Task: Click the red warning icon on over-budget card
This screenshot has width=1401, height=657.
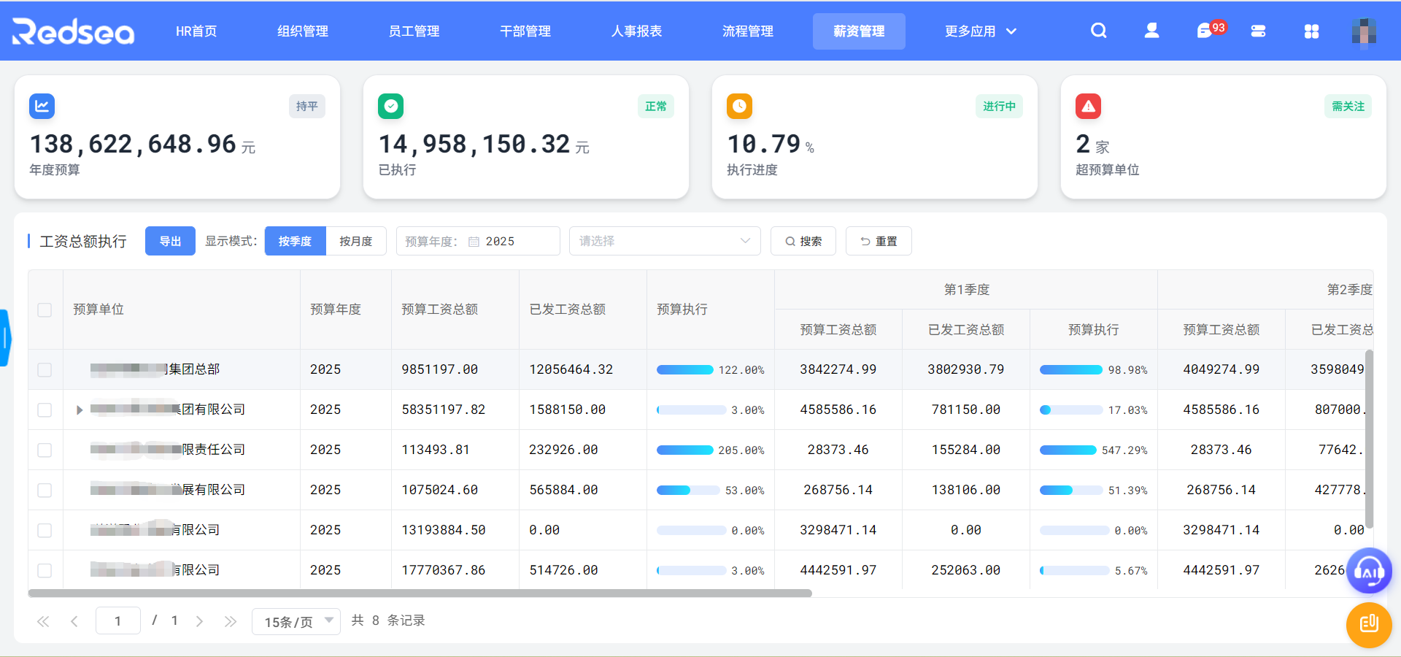Action: [1088, 107]
